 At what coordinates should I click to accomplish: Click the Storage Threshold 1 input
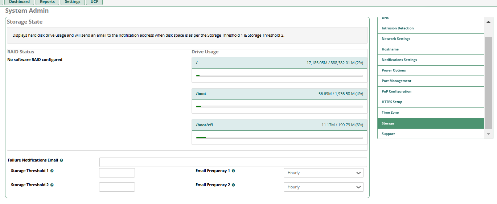point(117,173)
